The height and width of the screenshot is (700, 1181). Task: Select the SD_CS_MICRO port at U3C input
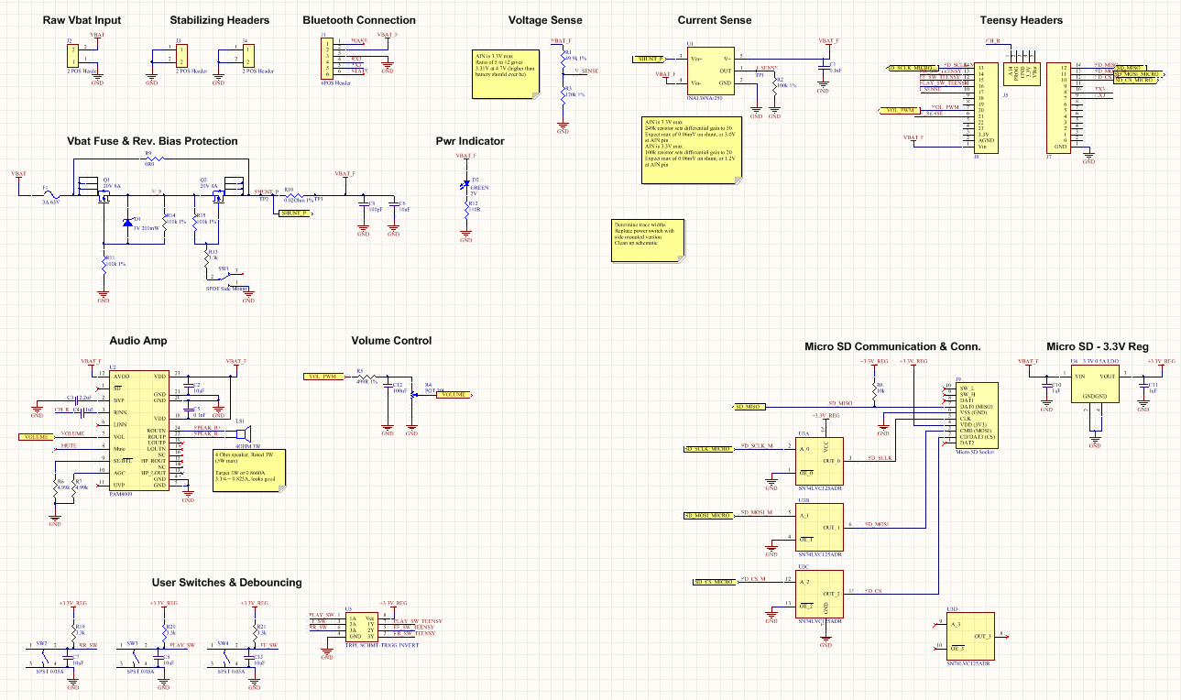[x=716, y=582]
